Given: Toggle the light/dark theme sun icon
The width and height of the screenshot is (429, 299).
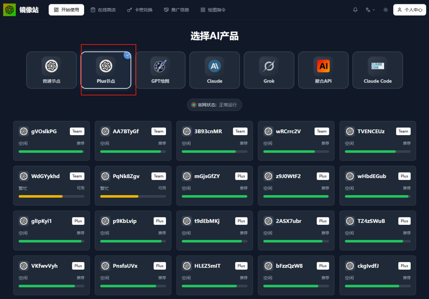Looking at the screenshot, I should pyautogui.click(x=385, y=10).
